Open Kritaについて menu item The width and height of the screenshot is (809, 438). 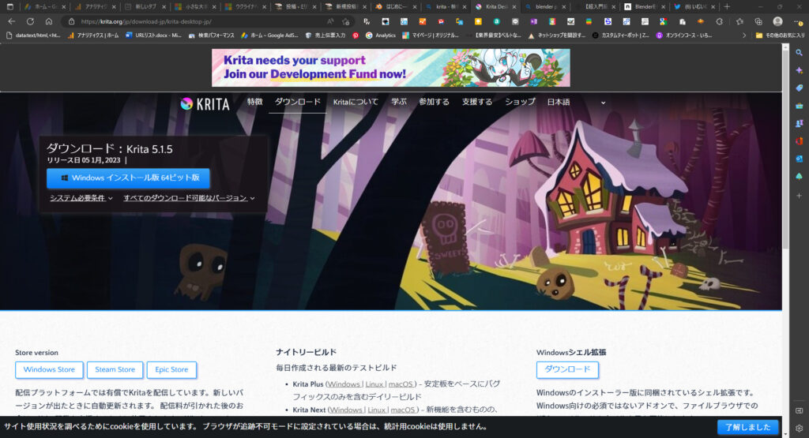(x=356, y=102)
